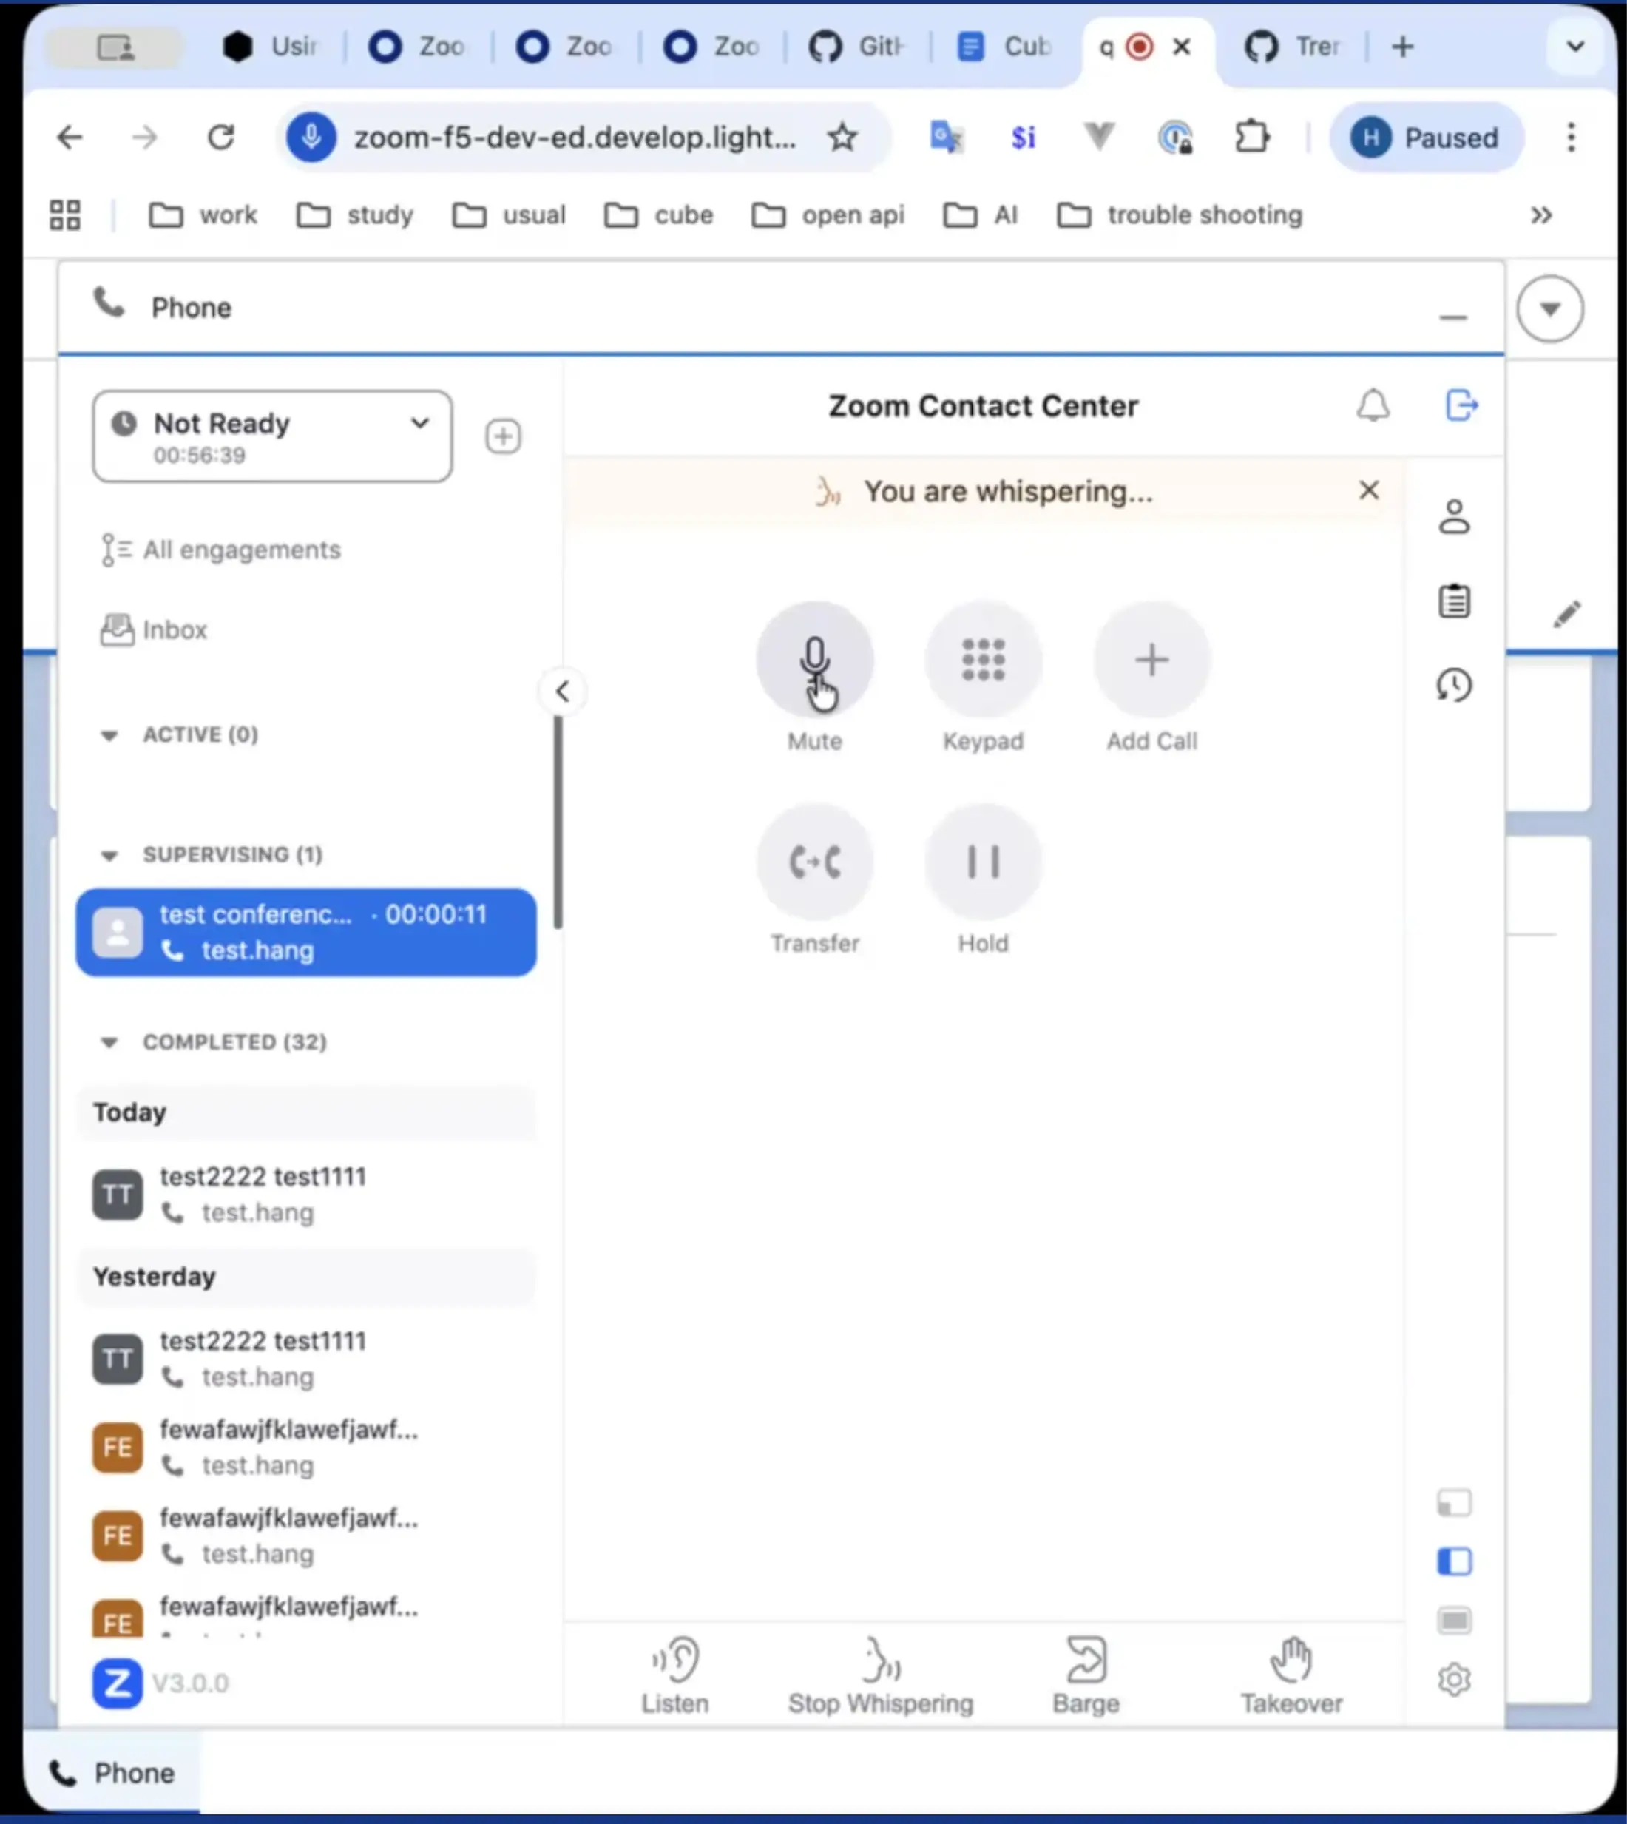Collapse the engagement list sidebar
Viewport: 1627px width, 1824px height.
(x=562, y=691)
